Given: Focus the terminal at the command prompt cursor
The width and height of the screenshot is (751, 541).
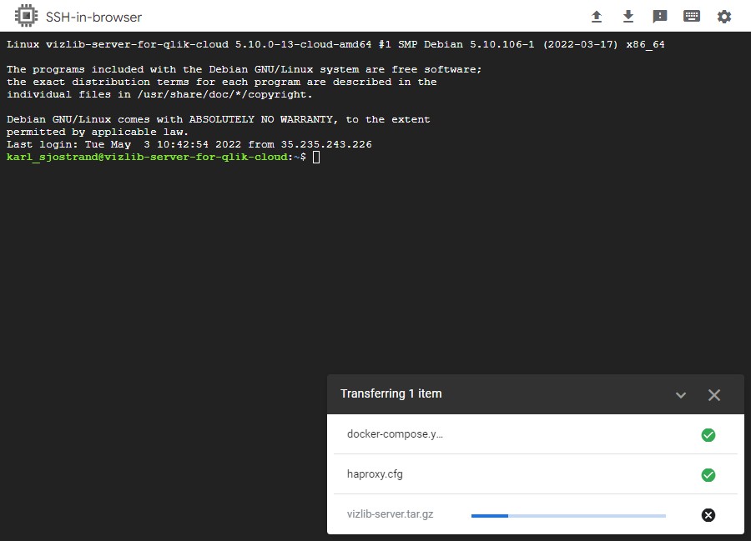Looking at the screenshot, I should coord(316,157).
